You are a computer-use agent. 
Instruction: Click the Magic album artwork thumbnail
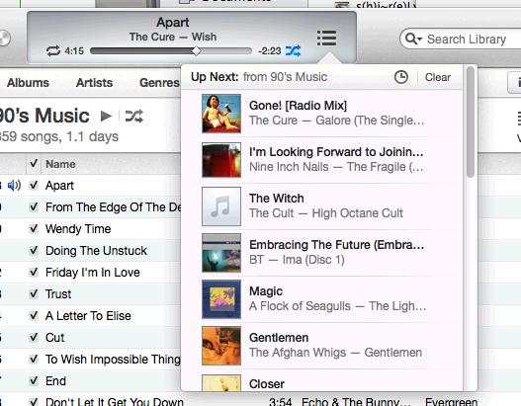pyautogui.click(x=221, y=299)
